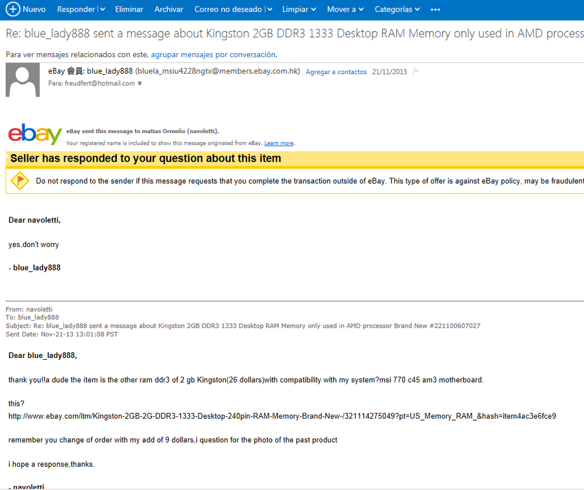Click the quoted Subject line text
The width and height of the screenshot is (584, 490).
pos(243,326)
